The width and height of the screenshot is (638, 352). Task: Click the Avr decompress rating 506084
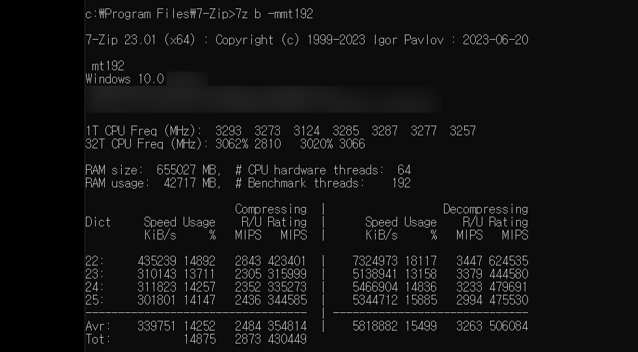coord(508,326)
